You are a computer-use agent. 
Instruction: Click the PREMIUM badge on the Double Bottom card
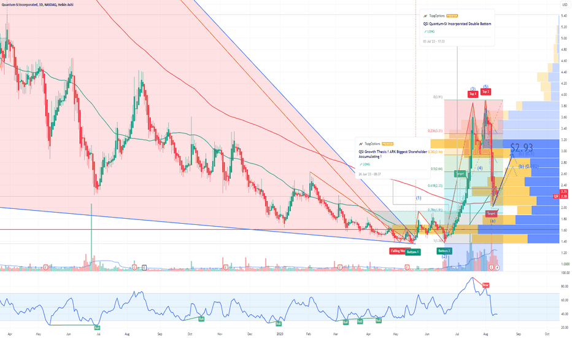(x=452, y=16)
